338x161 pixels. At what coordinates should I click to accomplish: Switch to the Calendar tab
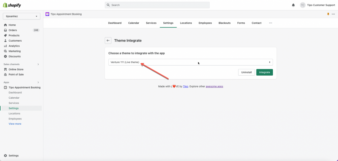134,23
